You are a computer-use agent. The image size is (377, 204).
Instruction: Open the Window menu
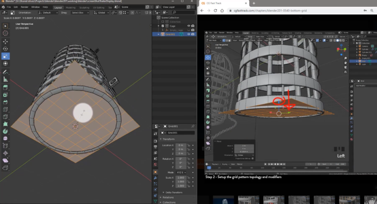coord(35,7)
